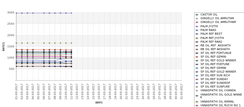Click the 2000 y-axis tick label
244x107 pixels.
coord(11,35)
